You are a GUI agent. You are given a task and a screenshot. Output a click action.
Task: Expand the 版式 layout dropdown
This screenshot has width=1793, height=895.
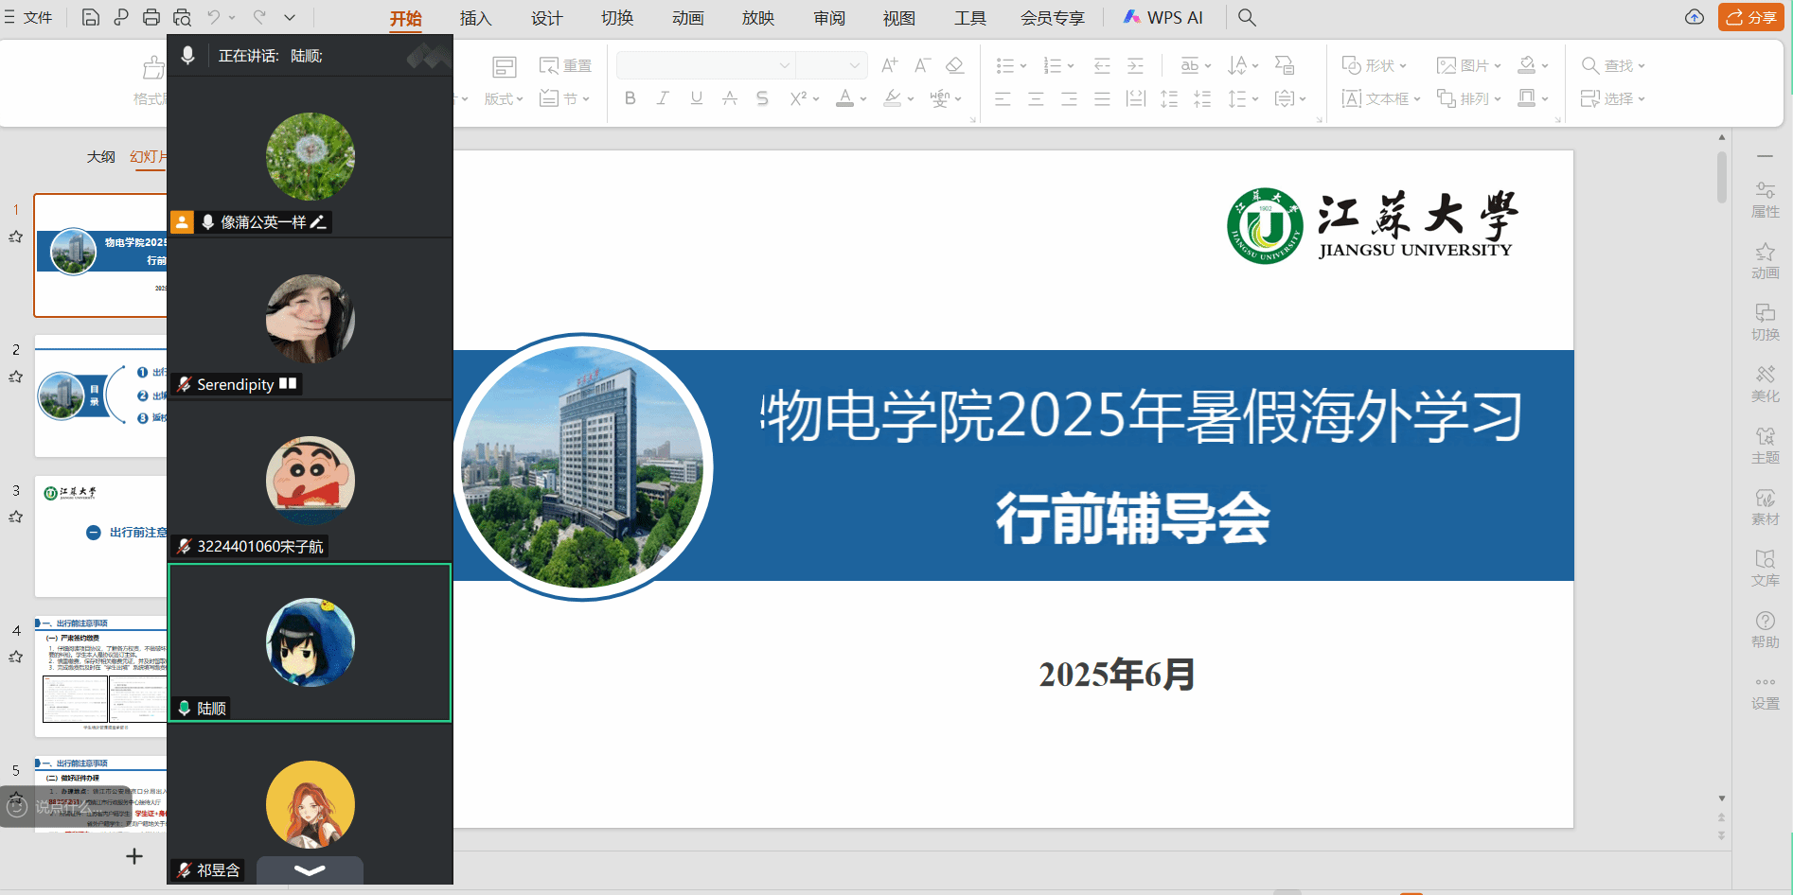(504, 98)
